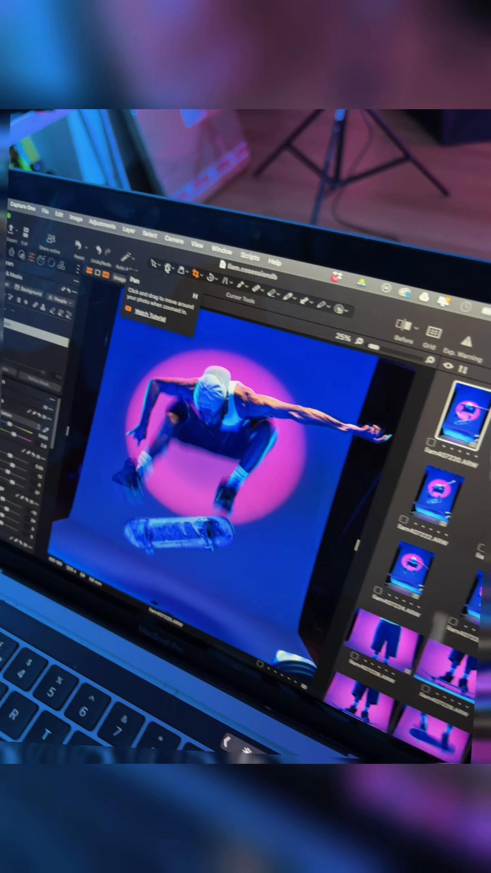Viewport: 491px width, 873px height.
Task: Open the Window menu
Action: pyautogui.click(x=221, y=251)
